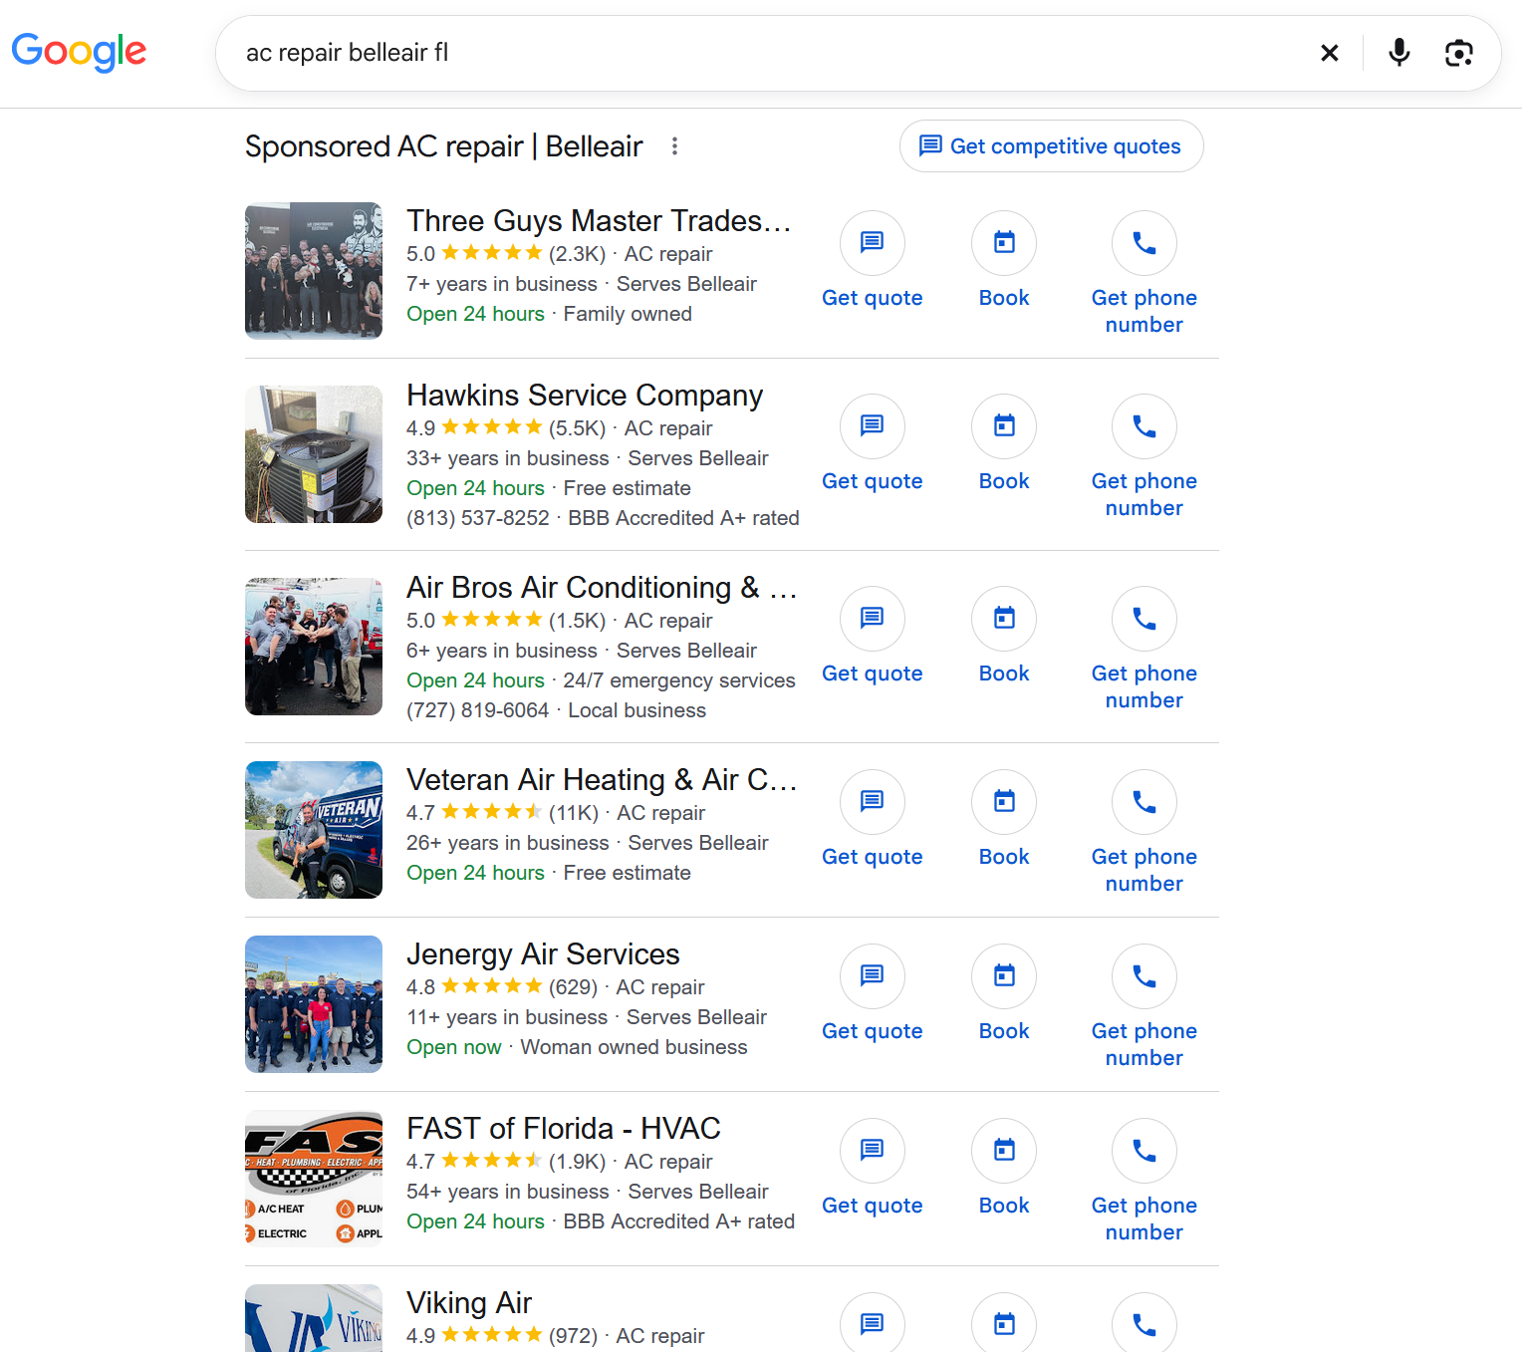Click FAST of Florida logo thumbnail
Image resolution: width=1522 pixels, height=1352 pixels.
[314, 1179]
